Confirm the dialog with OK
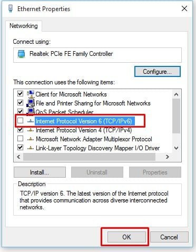The width and height of the screenshot is (196, 252). pos(126,237)
